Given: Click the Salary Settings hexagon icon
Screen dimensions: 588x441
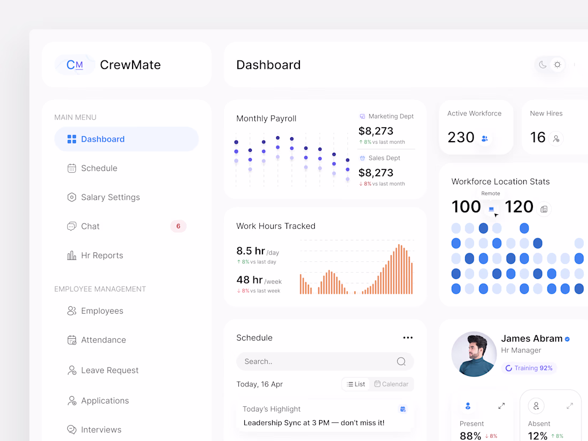Looking at the screenshot, I should [72, 197].
